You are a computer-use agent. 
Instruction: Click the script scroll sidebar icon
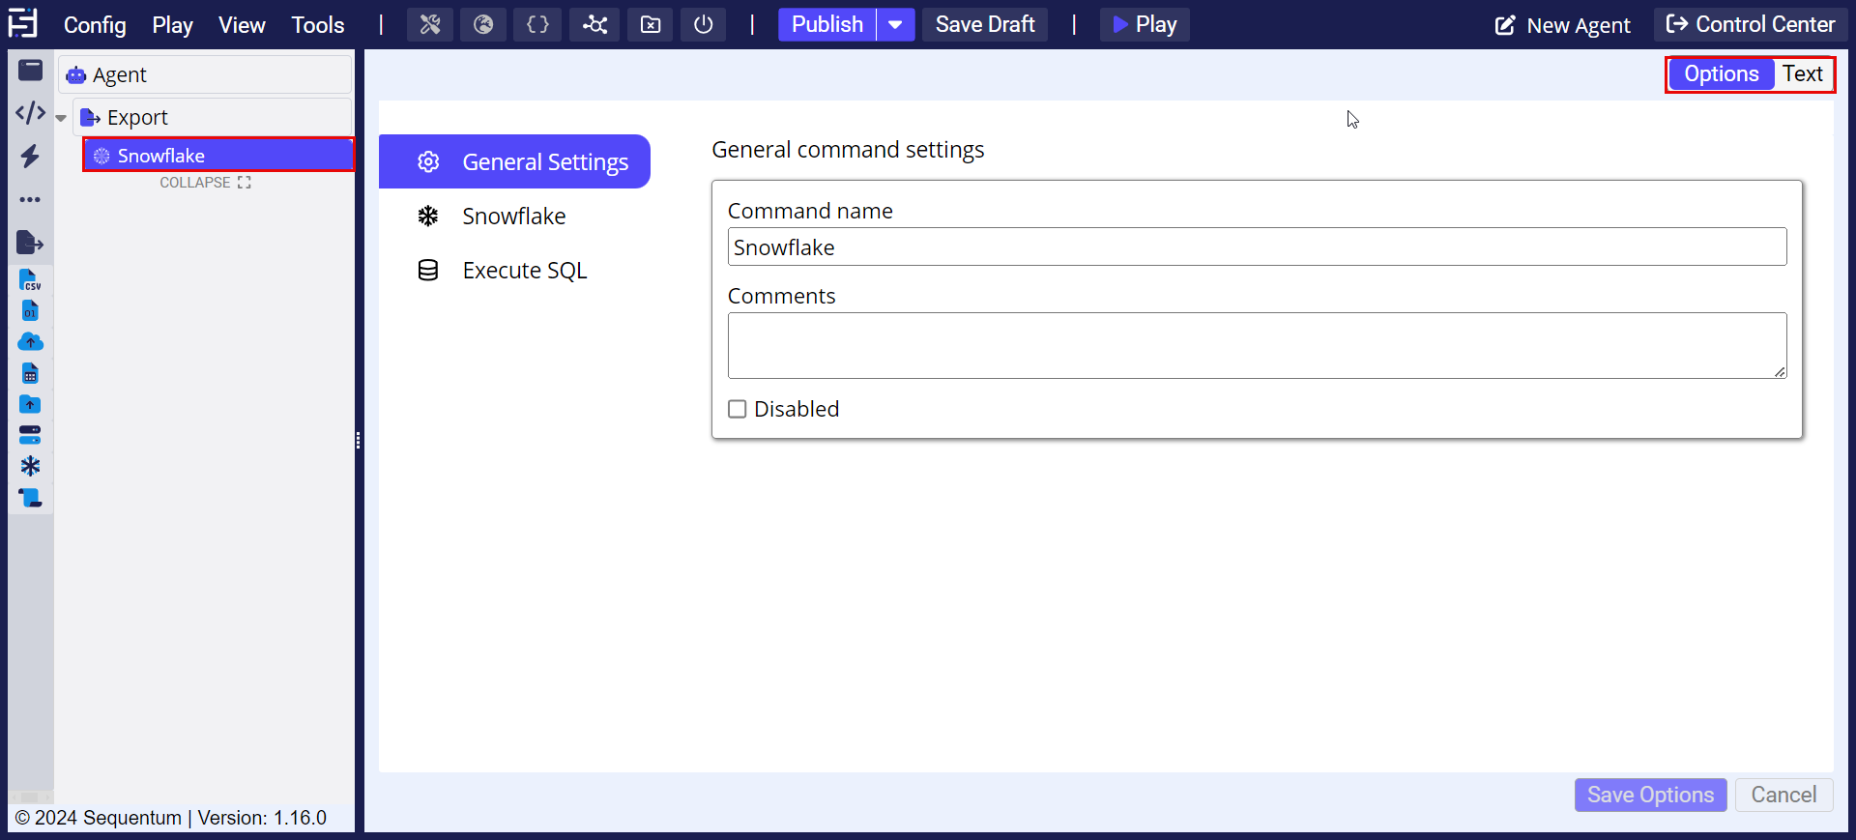pos(30,498)
